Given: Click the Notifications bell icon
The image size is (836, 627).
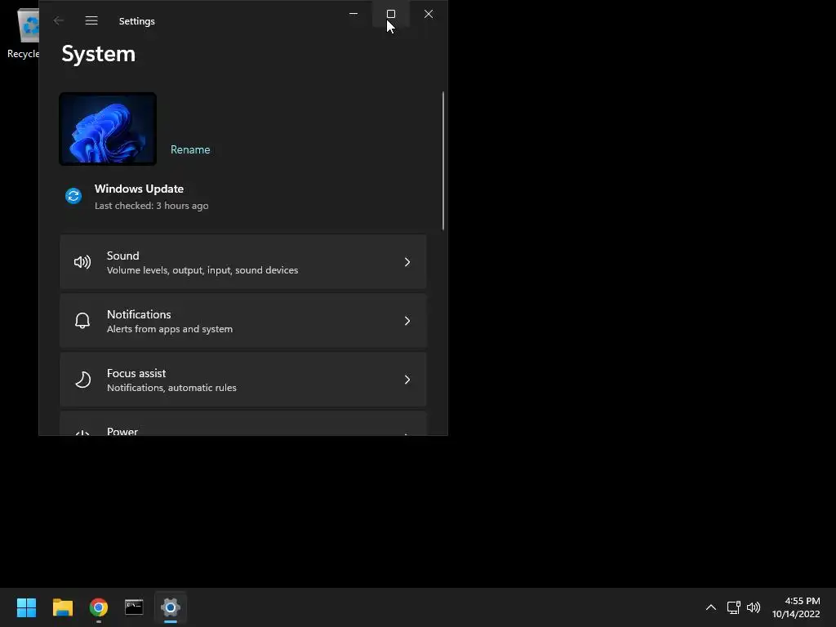Looking at the screenshot, I should pyautogui.click(x=82, y=321).
